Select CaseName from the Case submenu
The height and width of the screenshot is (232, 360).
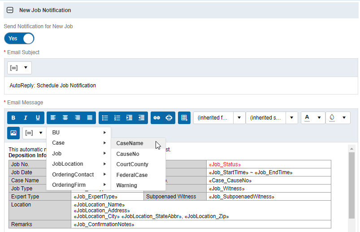[x=130, y=143]
